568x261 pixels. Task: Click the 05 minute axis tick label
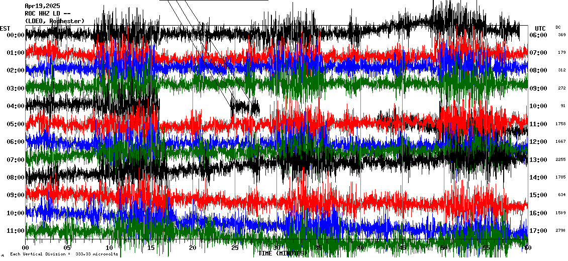tap(67, 248)
